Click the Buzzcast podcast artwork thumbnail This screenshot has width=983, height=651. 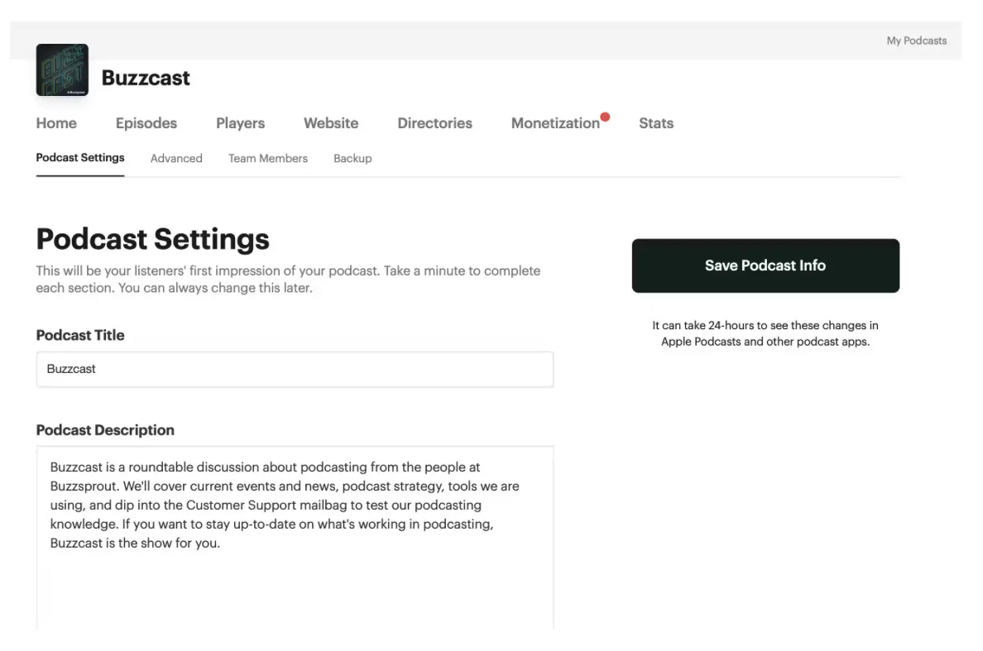(62, 69)
